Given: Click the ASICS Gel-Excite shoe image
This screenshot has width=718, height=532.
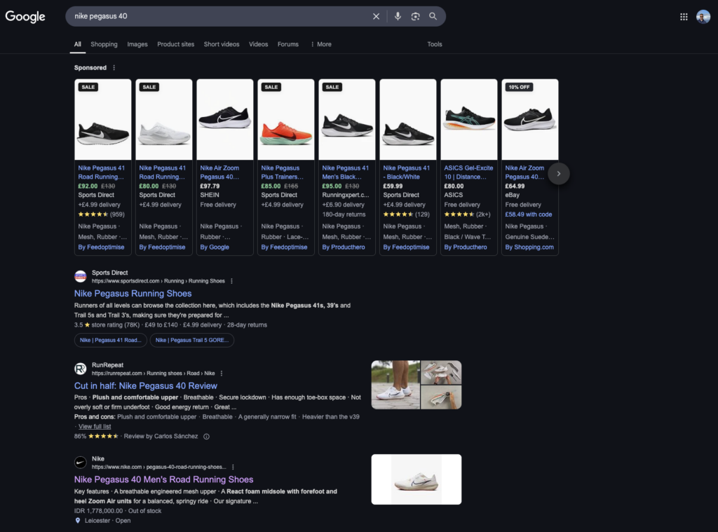Looking at the screenshot, I should coord(469,119).
